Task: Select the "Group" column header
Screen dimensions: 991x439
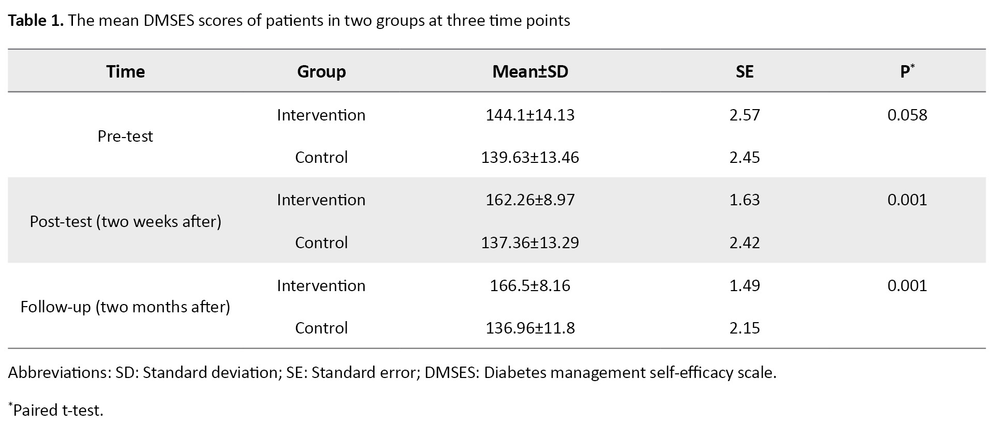Action: (x=321, y=71)
